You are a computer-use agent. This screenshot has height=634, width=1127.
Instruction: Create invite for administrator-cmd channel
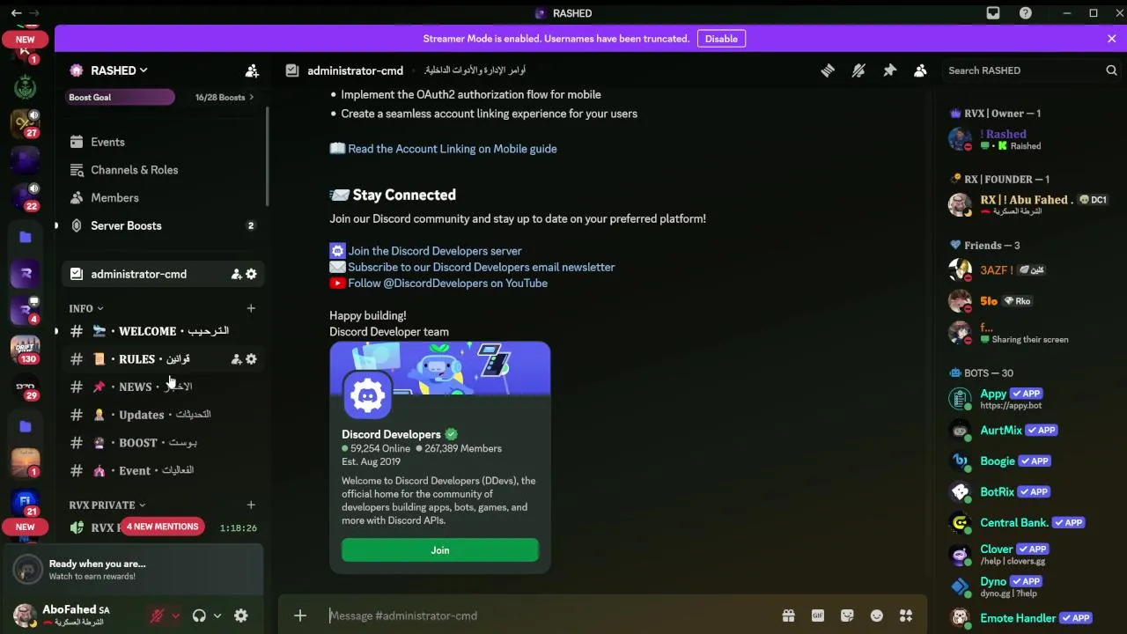pyautogui.click(x=236, y=274)
